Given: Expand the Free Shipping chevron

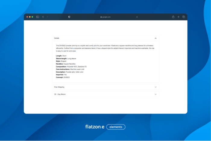Looking at the screenshot, I should tap(156, 87).
